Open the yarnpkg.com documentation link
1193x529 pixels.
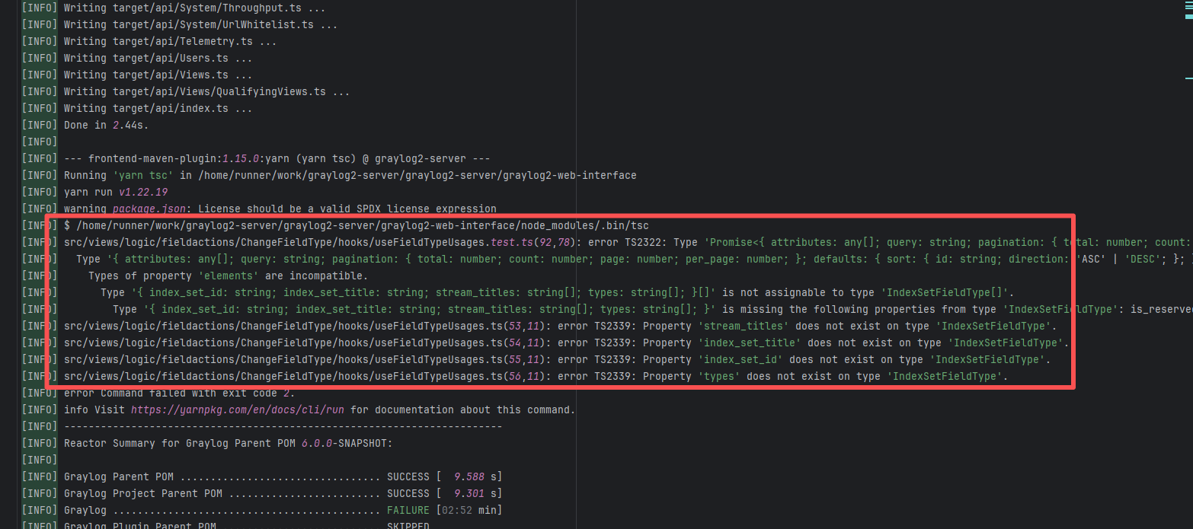(x=238, y=409)
